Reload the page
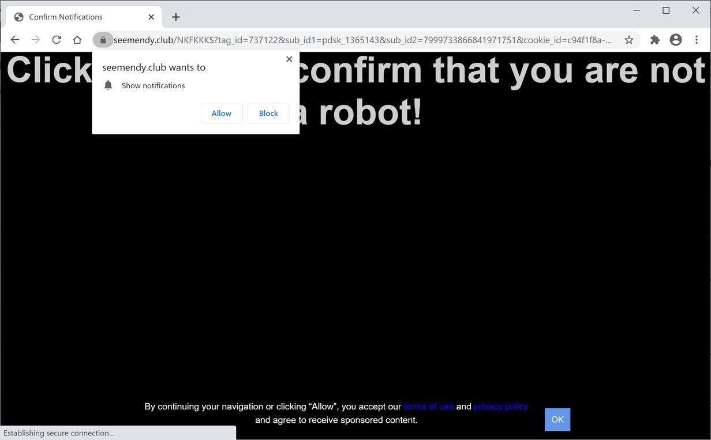The image size is (711, 440). 56,39
